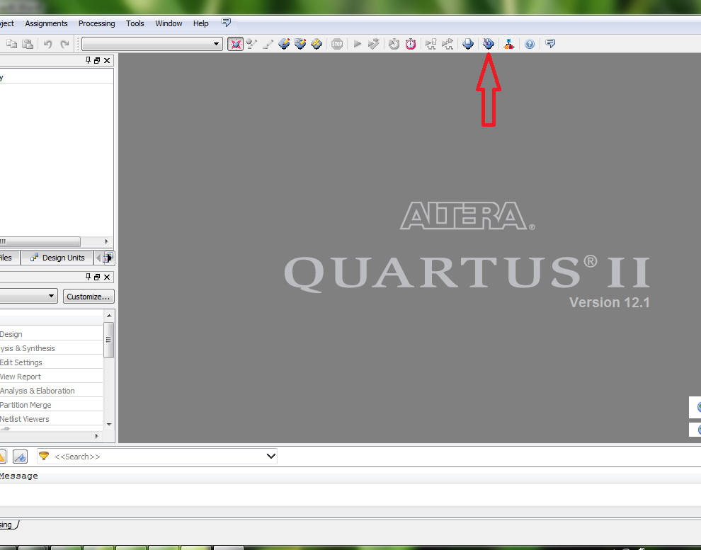Toggle the warning triangle message filter
Image resolution: width=701 pixels, height=550 pixels.
pyautogui.click(x=2, y=457)
